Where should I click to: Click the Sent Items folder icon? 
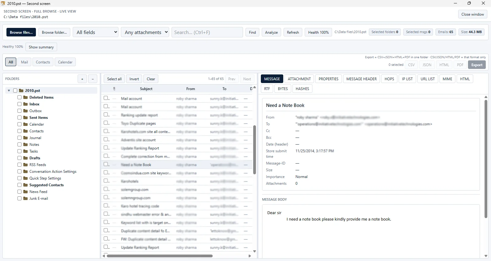[x=26, y=118]
